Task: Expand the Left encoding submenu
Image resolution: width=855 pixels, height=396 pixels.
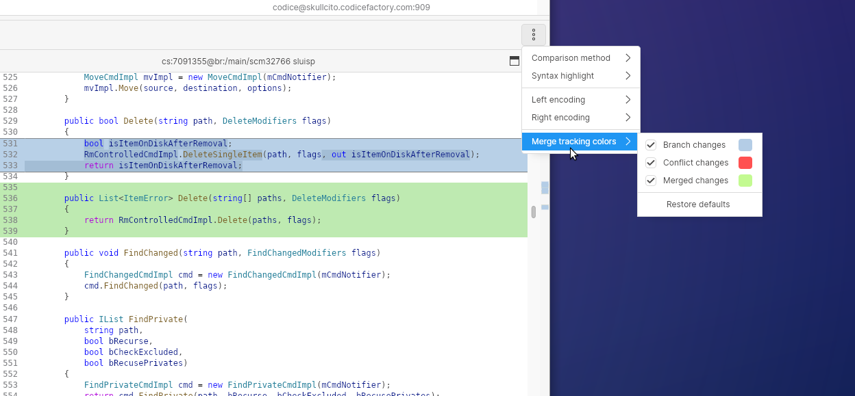Action: 581,99
